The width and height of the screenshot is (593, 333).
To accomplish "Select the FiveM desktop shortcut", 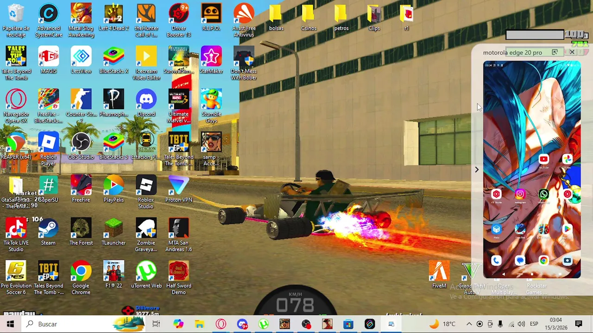I will [x=439, y=275].
